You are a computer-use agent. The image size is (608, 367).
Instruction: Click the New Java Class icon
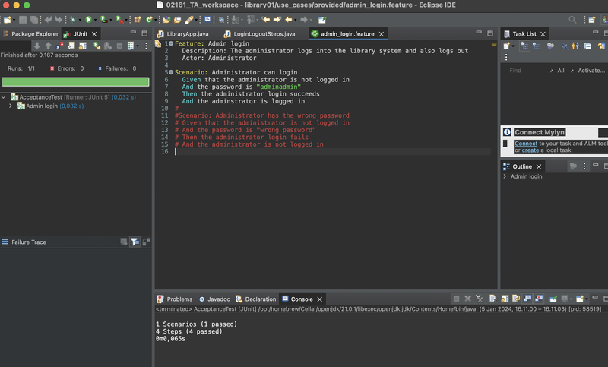point(149,20)
